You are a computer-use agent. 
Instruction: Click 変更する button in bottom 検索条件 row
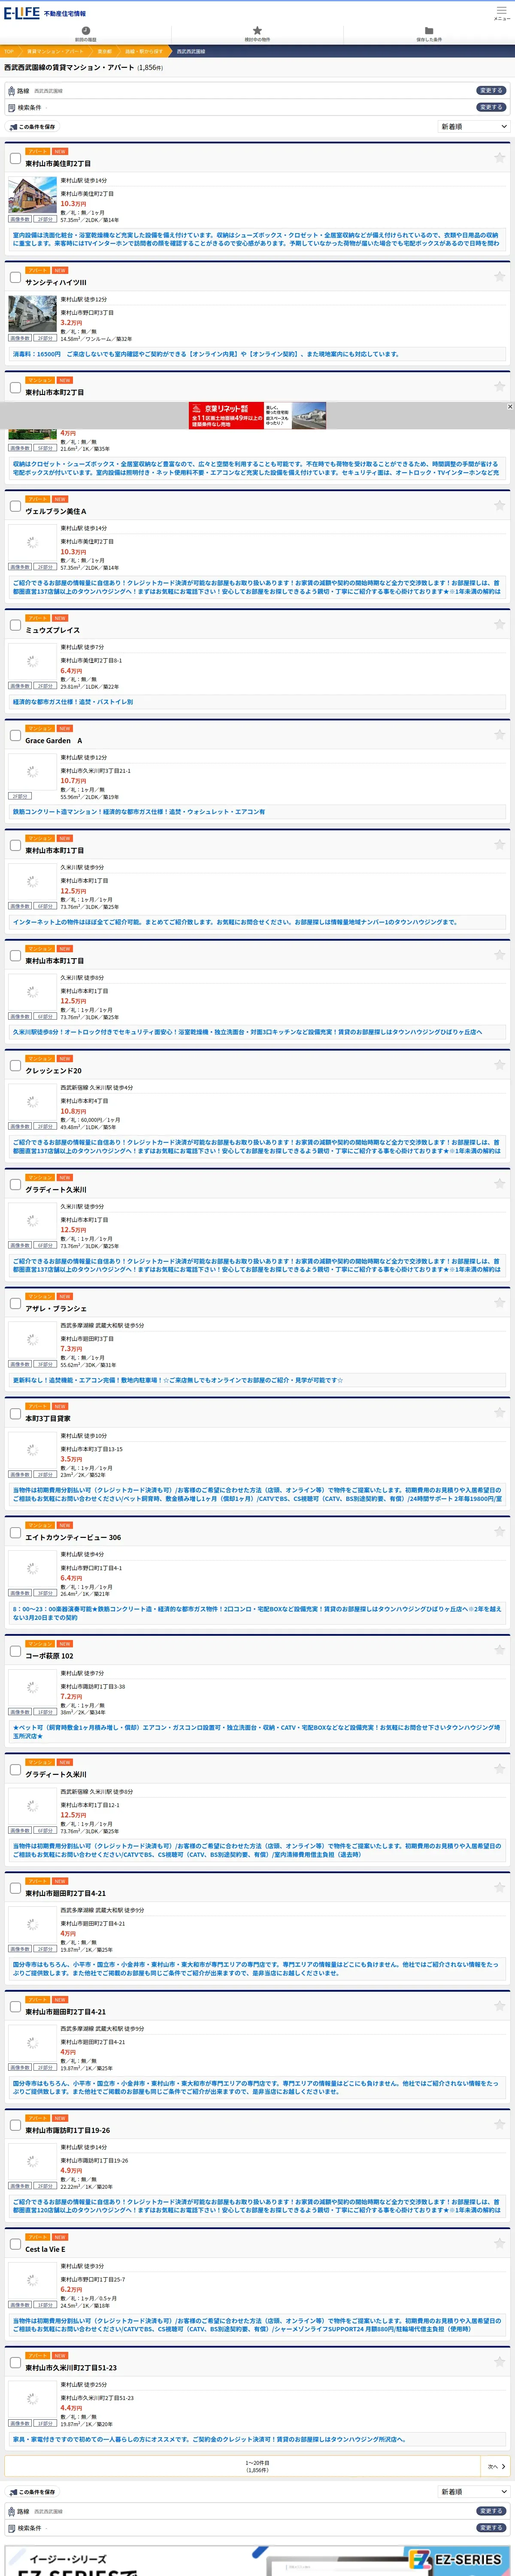[490, 2528]
